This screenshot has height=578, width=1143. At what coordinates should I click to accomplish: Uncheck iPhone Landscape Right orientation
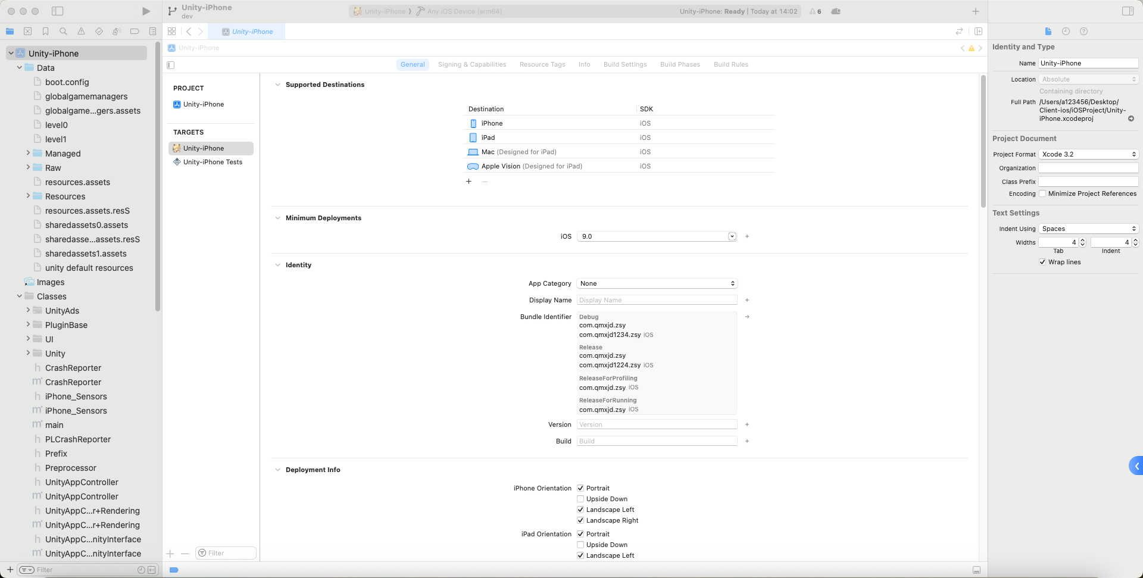point(580,520)
